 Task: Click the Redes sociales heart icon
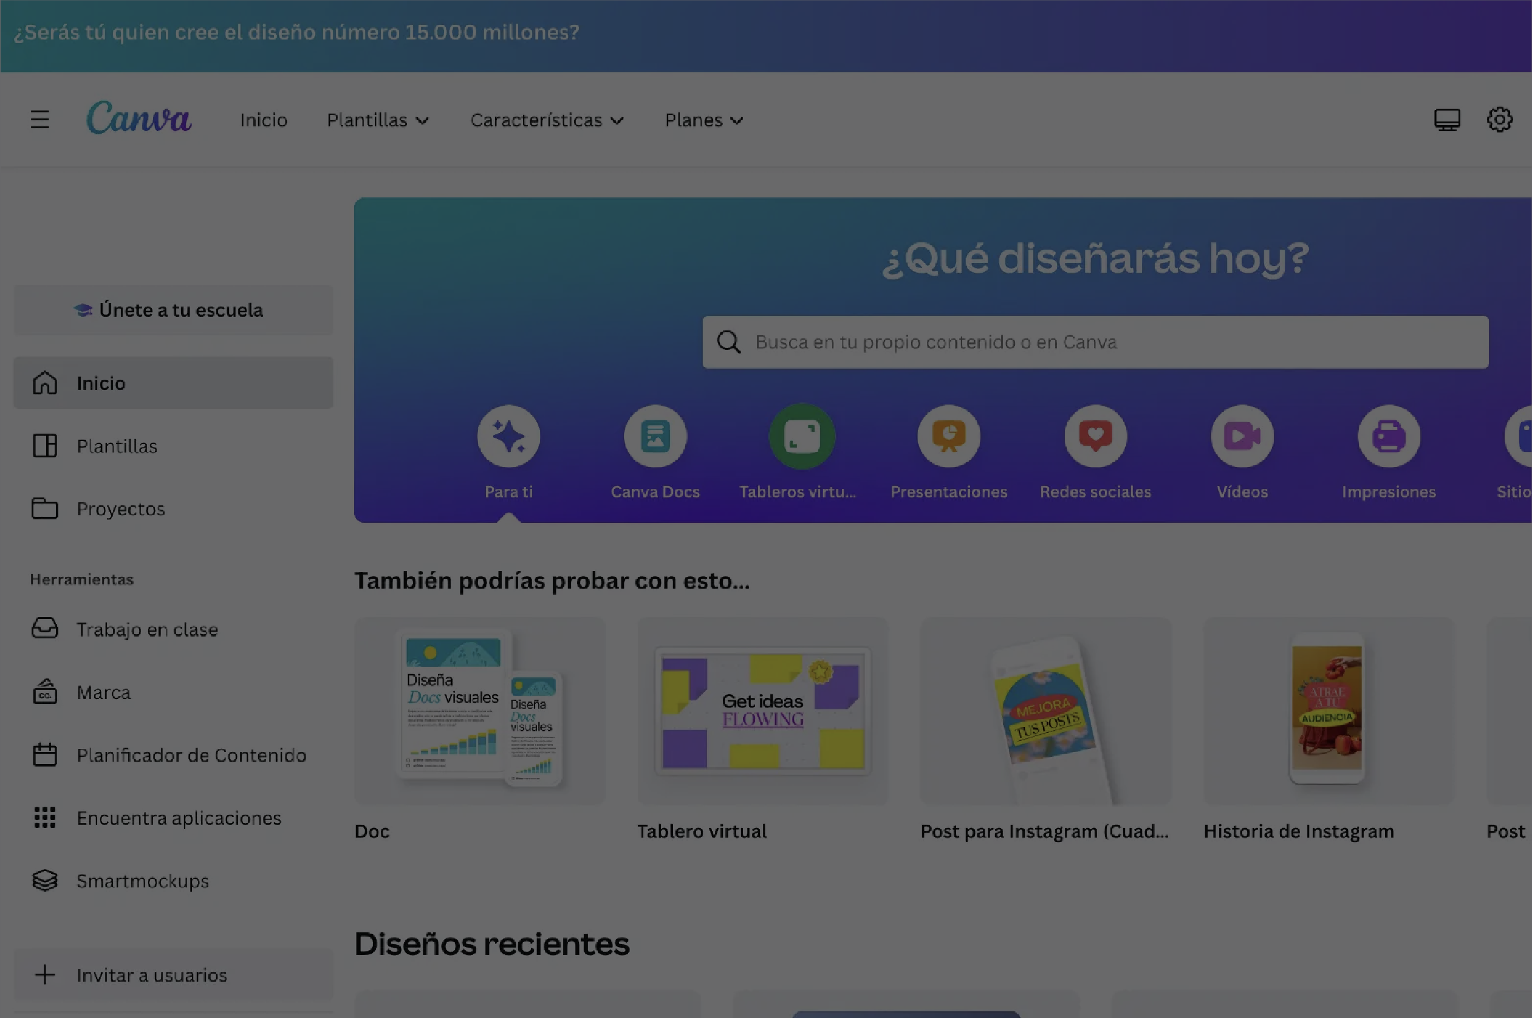point(1095,436)
